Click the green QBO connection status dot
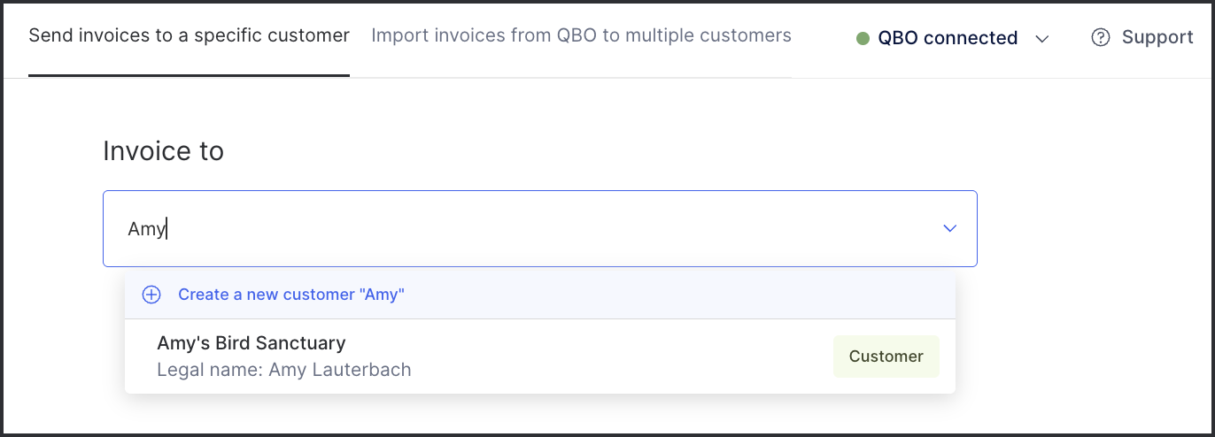Image resolution: width=1215 pixels, height=437 pixels. [x=863, y=38]
